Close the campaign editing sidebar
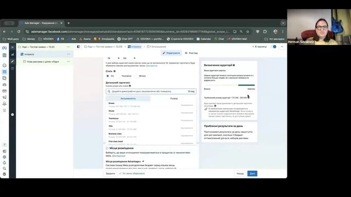351x197 pixels. coord(13,47)
